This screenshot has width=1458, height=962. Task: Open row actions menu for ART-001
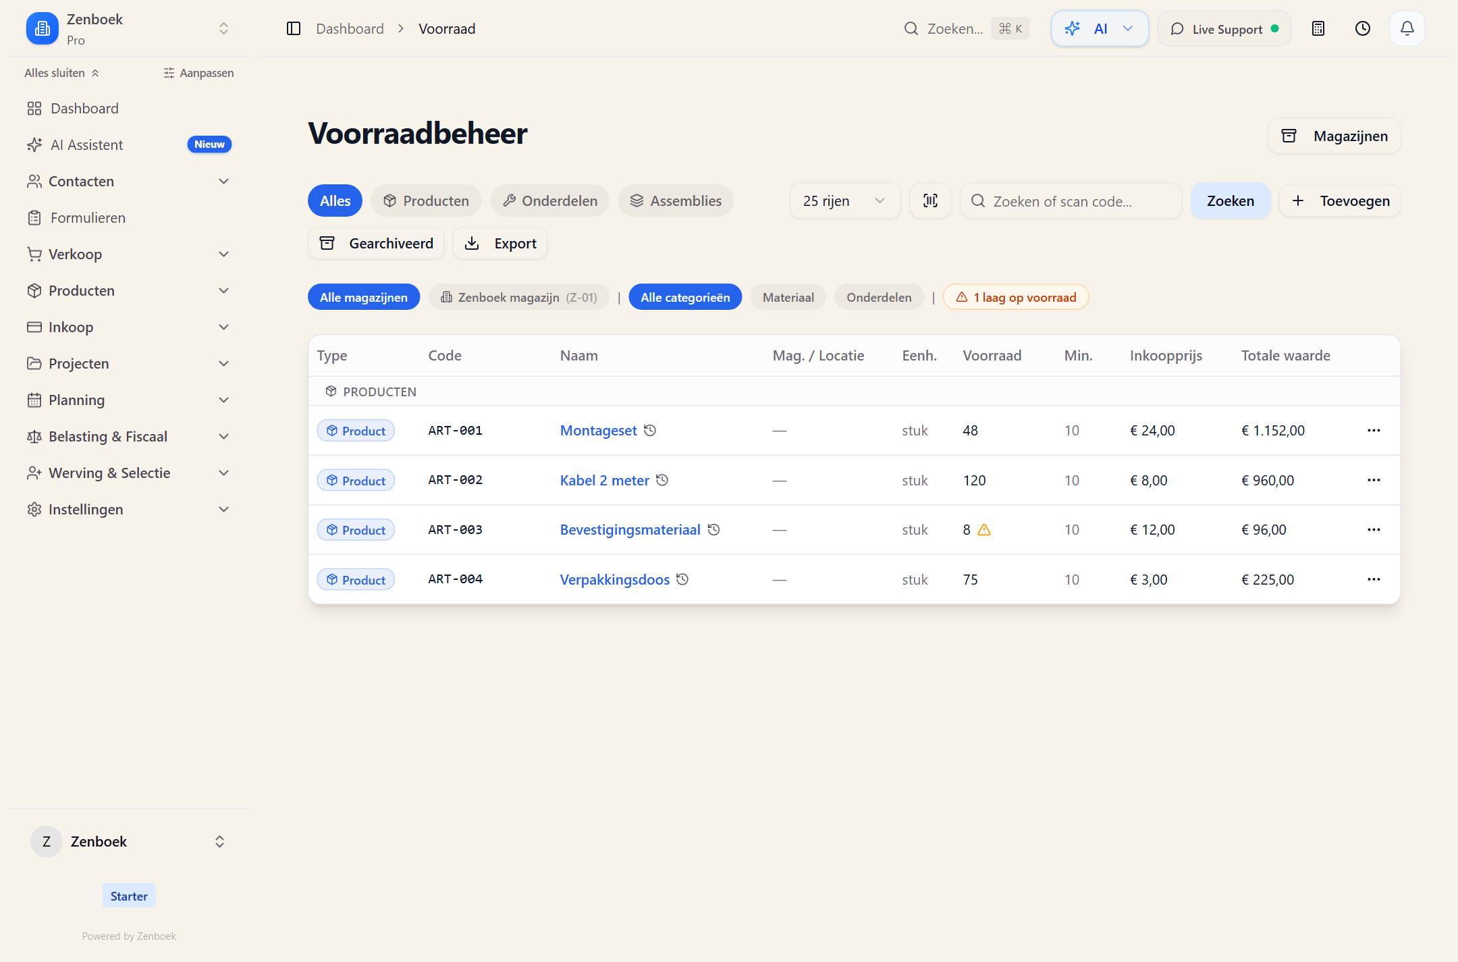1374,431
